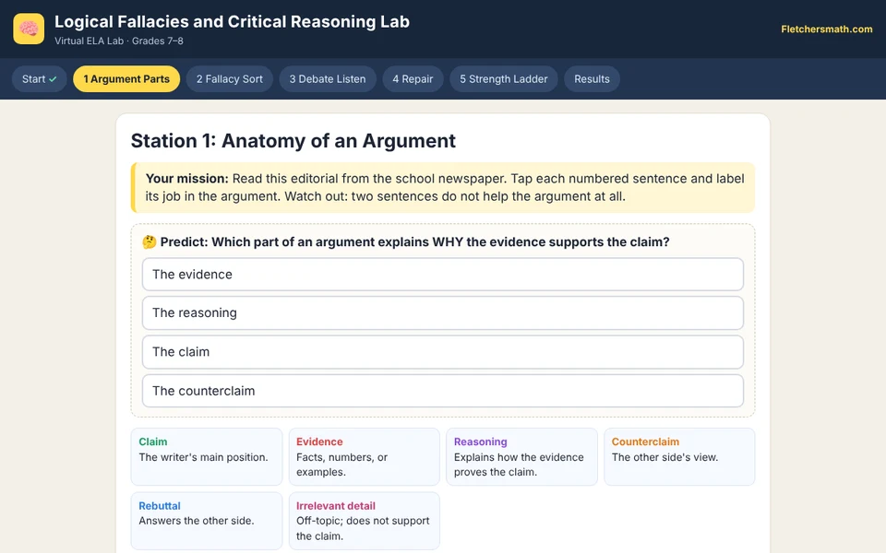Click the 'Station 1: Anatomy of an Argument' heading
Viewport: 886px width, 553px height.
point(293,140)
